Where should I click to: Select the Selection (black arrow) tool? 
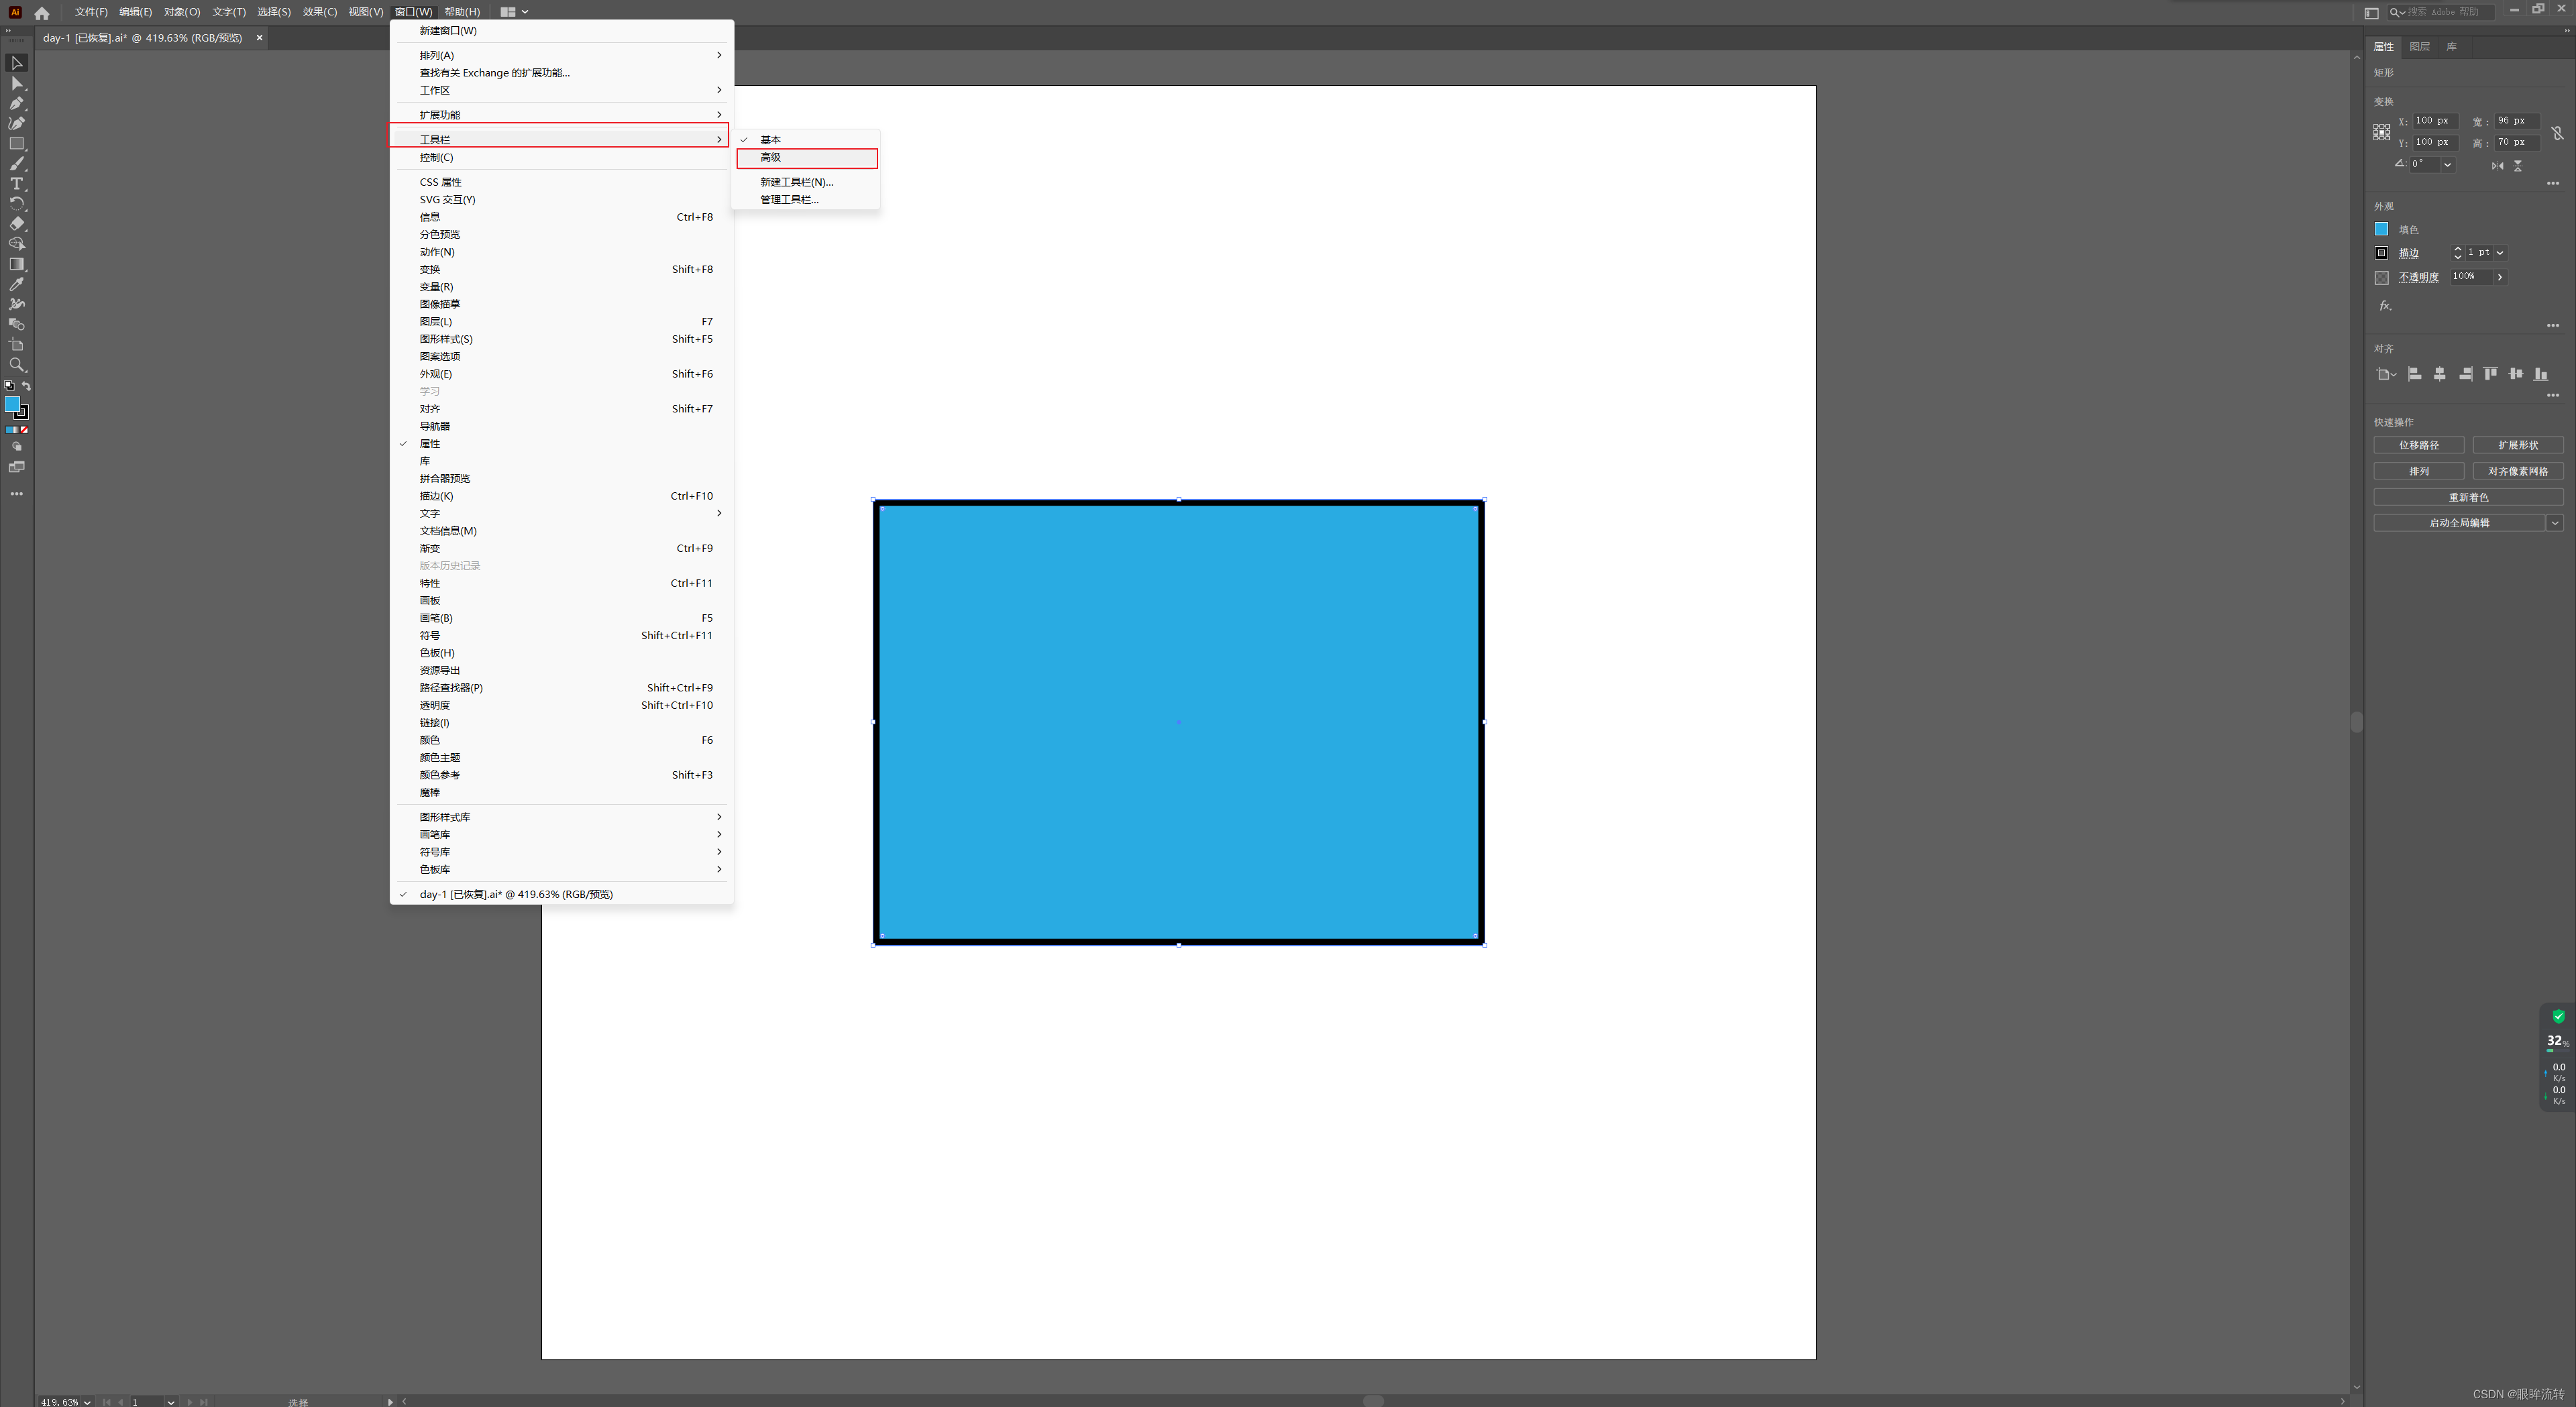coord(17,63)
